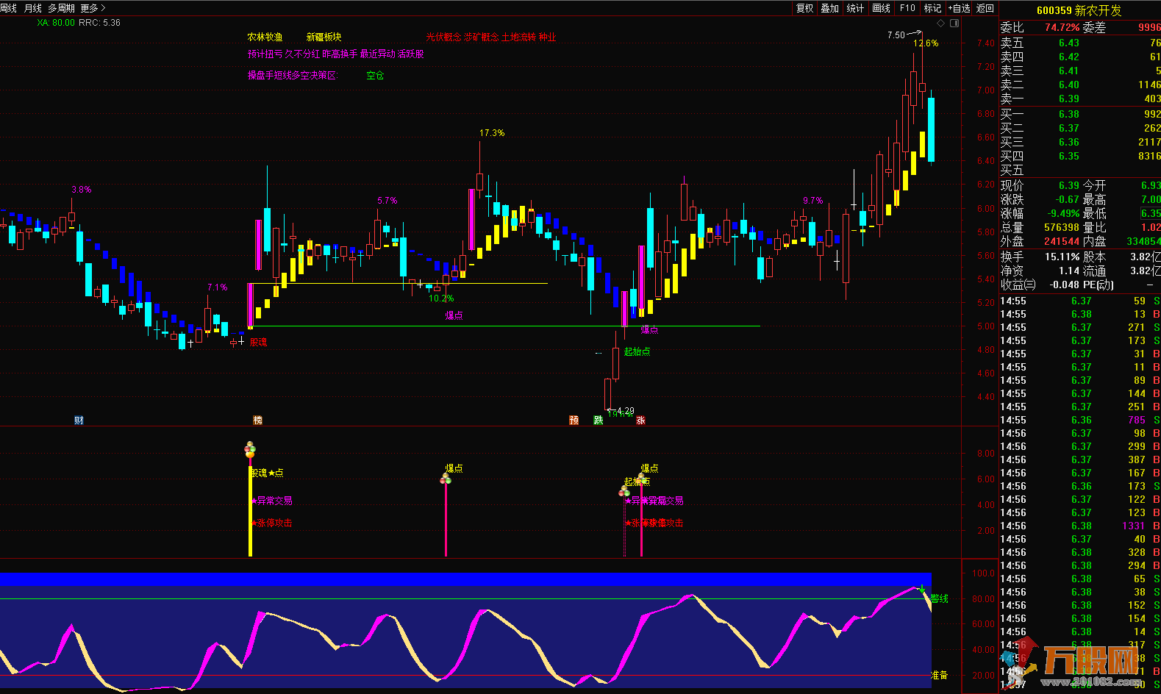Viewport: 1161px width, 694px height.
Task: Expand the 更多 period options
Action: [x=93, y=8]
